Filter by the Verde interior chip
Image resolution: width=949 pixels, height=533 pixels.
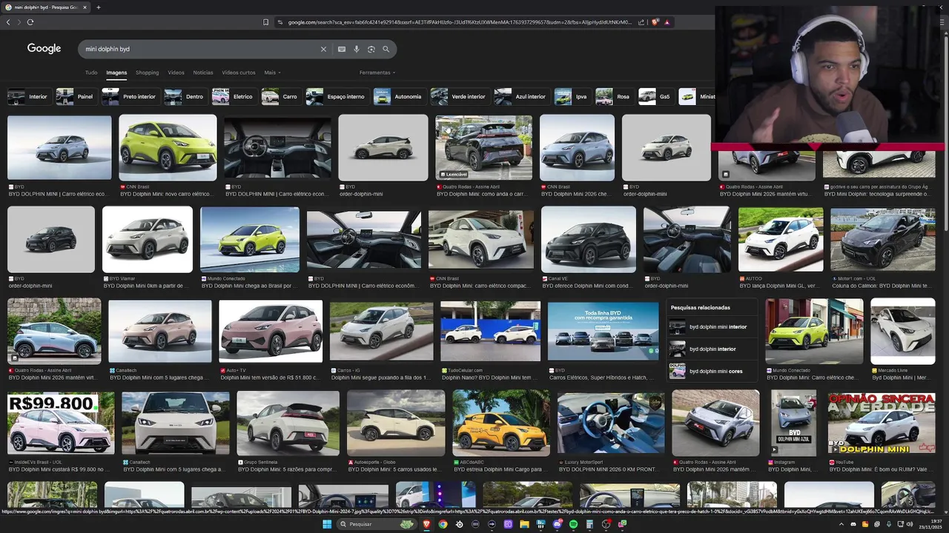(459, 96)
